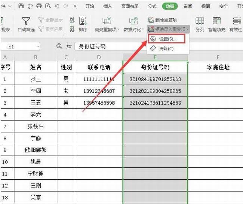Click Show All (全部显示) filter button
This screenshot has height=204, width=243.
click(x=50, y=20)
